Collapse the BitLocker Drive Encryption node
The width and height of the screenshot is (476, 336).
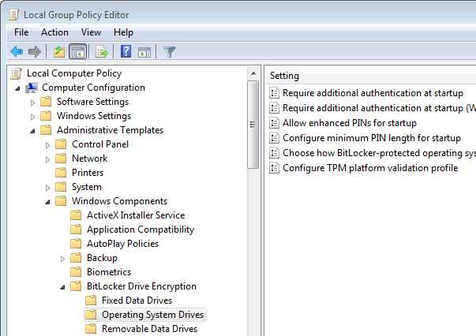(62, 287)
